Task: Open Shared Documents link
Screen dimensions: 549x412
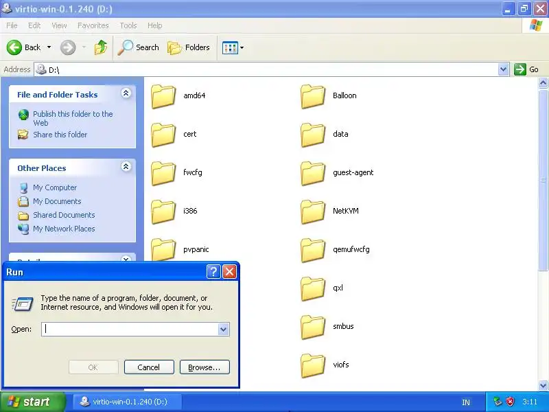Action: pyautogui.click(x=64, y=215)
